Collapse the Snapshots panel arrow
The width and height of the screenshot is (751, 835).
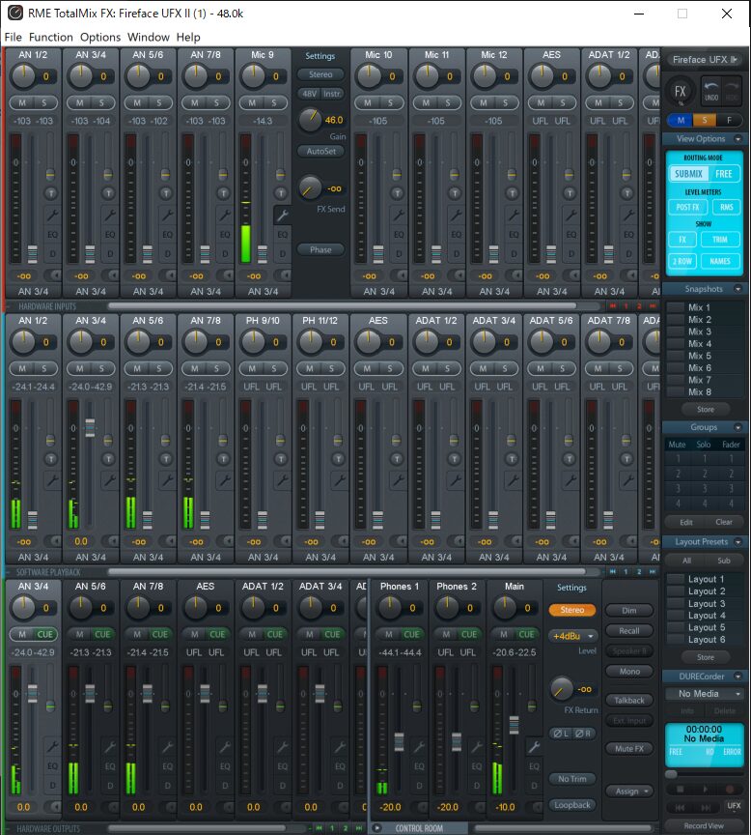[x=737, y=289]
